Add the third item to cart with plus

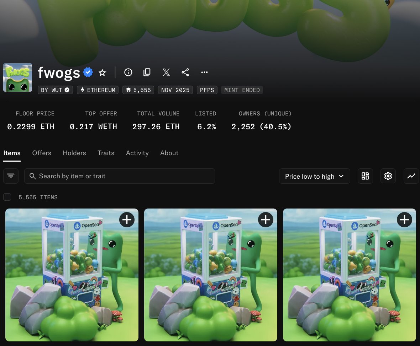click(x=404, y=220)
